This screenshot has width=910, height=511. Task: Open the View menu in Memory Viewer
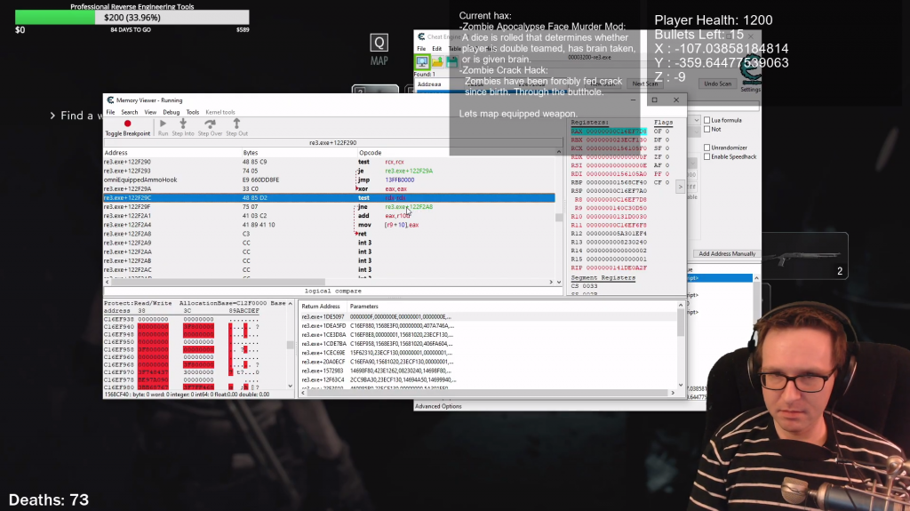click(x=149, y=113)
